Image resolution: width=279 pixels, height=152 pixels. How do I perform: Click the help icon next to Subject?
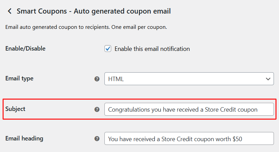(97, 109)
